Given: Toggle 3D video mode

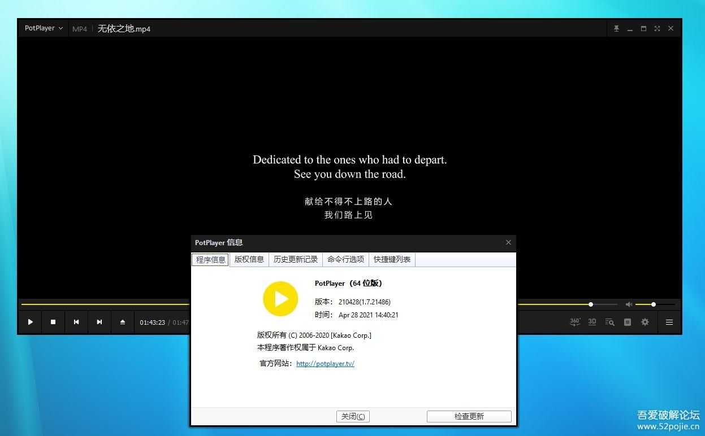Looking at the screenshot, I should (x=592, y=322).
